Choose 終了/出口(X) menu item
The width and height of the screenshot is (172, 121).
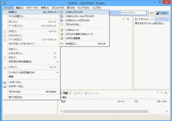pyautogui.click(x=31, y=97)
